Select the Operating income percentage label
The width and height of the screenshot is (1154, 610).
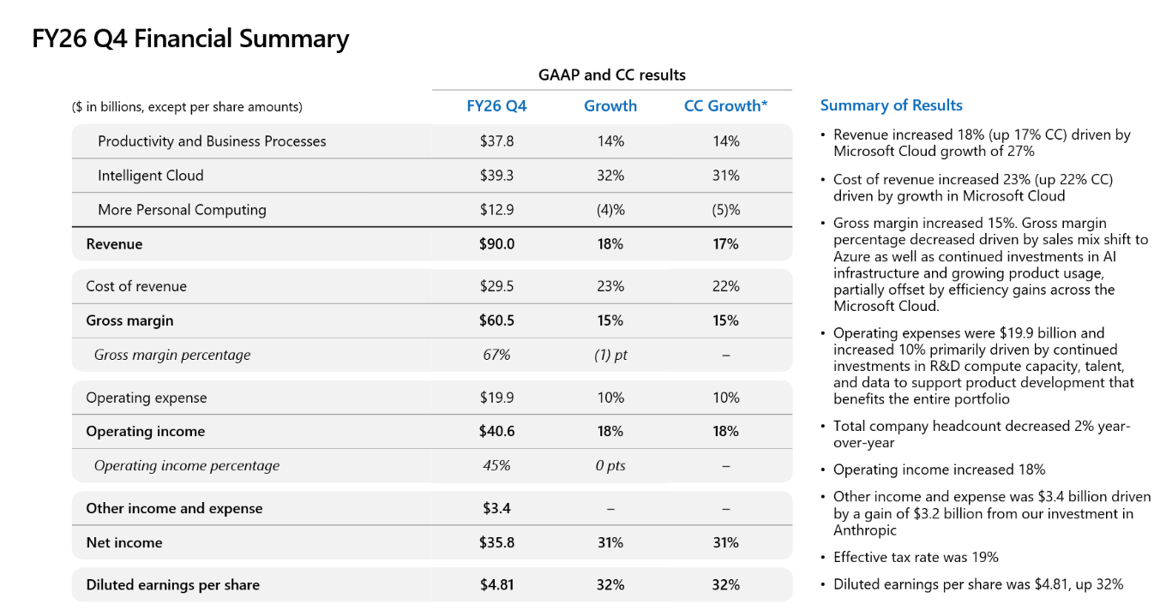[187, 465]
